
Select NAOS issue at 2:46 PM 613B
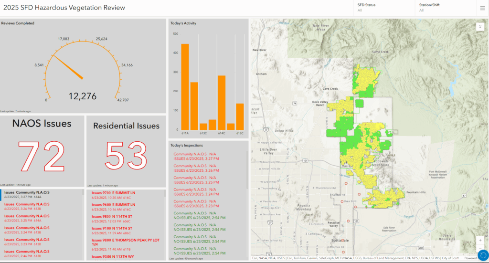pyautogui.click(x=42, y=253)
